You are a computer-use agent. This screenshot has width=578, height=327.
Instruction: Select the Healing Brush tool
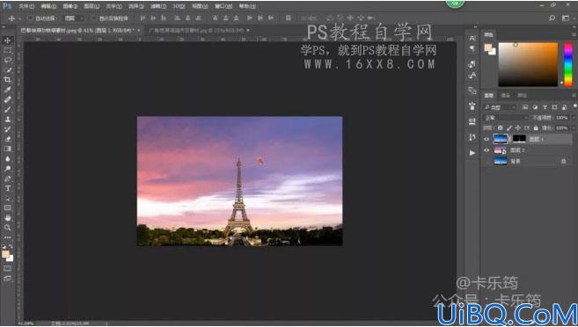[x=7, y=99]
